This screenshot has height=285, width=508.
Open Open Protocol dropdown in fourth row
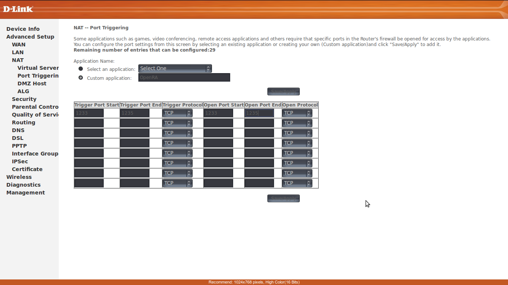click(297, 143)
